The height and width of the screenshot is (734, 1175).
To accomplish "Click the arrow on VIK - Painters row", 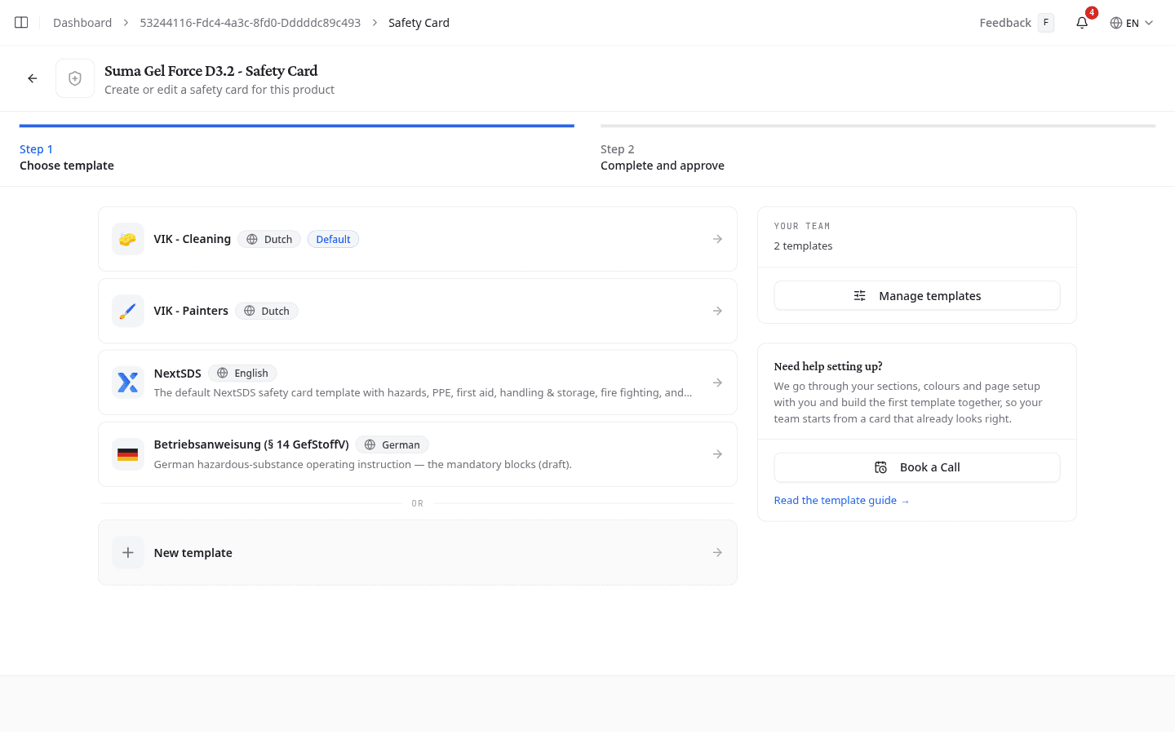I will (717, 311).
